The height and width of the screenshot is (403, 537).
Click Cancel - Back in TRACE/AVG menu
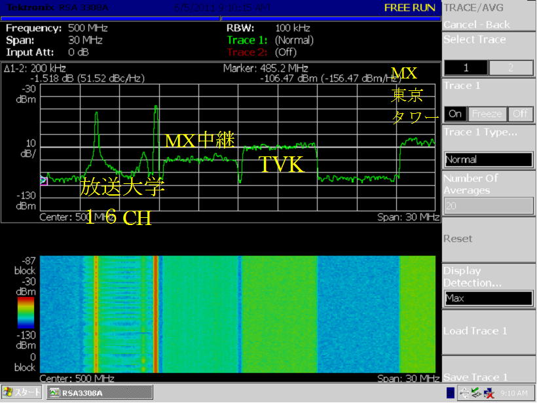[x=476, y=25]
